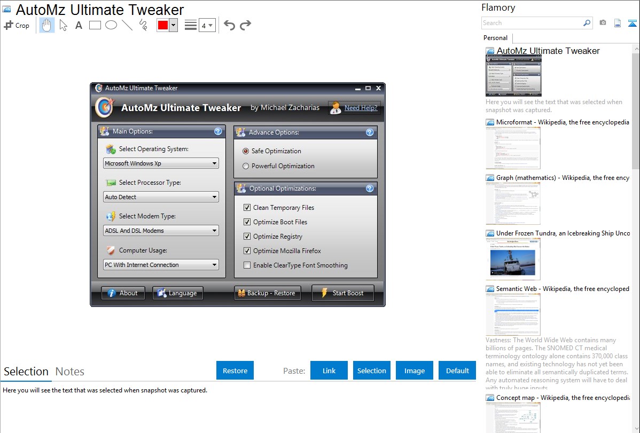Select the freehand scribble tool
Screen dimensions: 640x433
[143, 25]
